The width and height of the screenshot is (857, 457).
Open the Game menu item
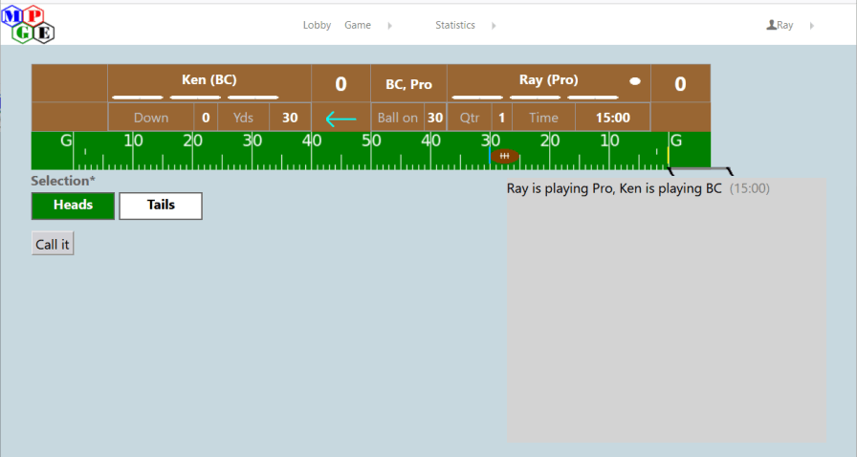(358, 25)
